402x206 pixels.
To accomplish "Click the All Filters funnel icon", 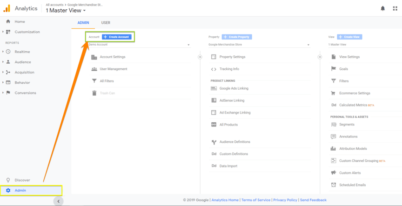I will pos(94,81).
